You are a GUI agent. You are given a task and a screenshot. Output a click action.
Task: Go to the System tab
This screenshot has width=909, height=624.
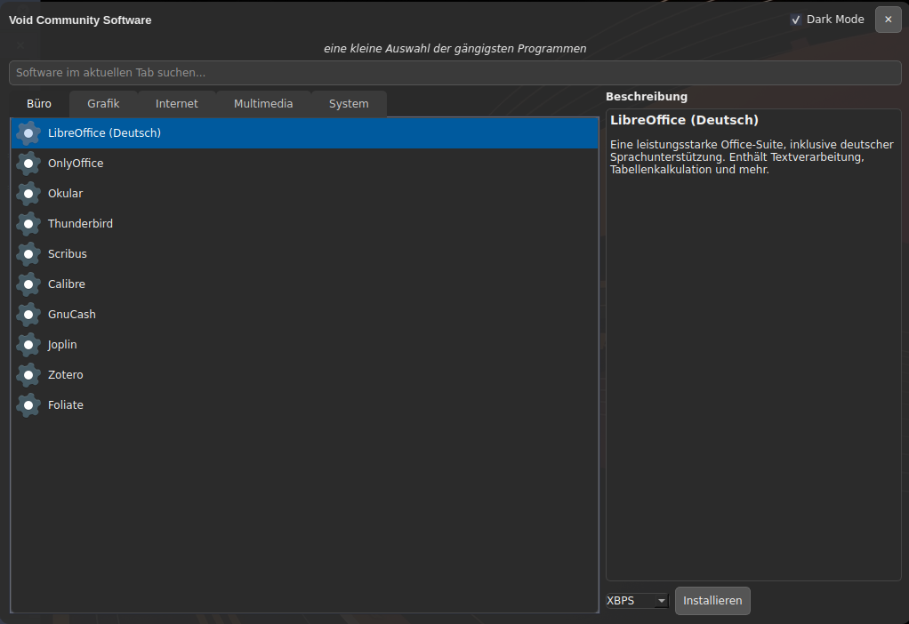pyautogui.click(x=349, y=104)
